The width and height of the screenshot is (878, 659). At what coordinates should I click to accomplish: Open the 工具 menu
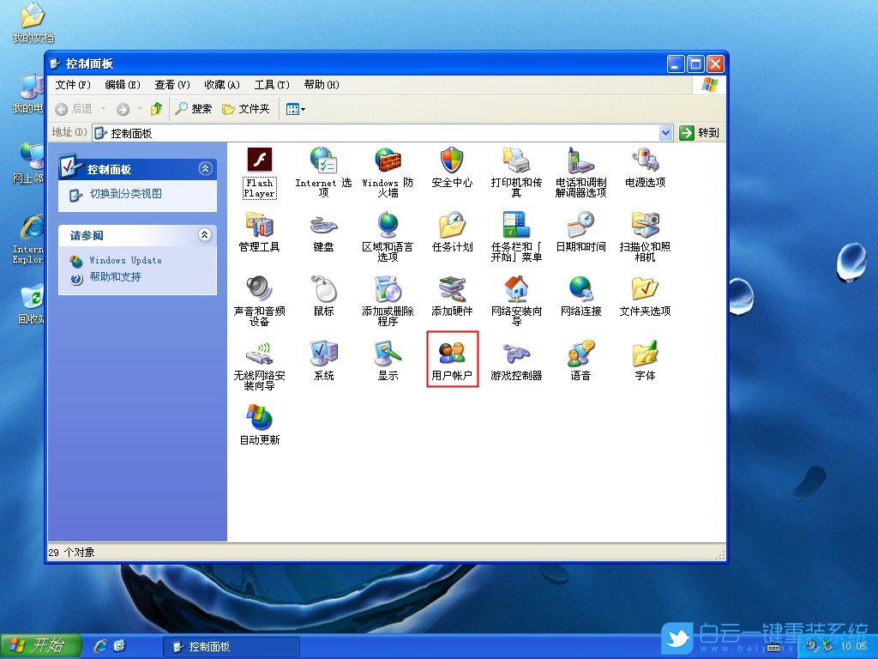coord(272,84)
